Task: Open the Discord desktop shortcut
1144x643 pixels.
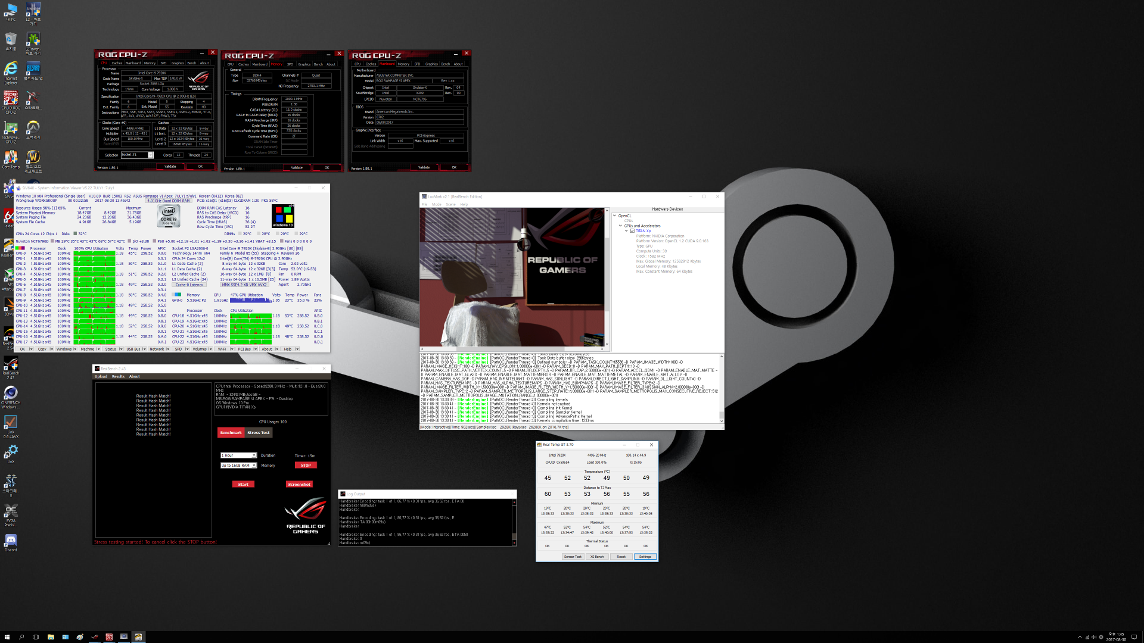Action: coord(11,541)
